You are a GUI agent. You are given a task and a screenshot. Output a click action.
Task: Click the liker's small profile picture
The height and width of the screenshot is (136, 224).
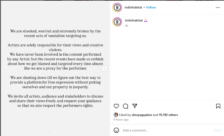[x=116, y=115]
